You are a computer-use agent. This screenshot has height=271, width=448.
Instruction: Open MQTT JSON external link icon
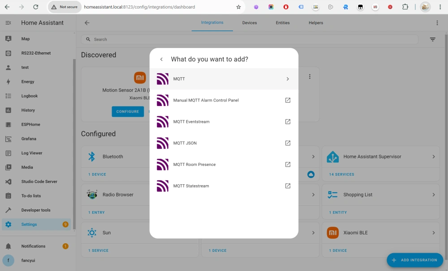[288, 143]
